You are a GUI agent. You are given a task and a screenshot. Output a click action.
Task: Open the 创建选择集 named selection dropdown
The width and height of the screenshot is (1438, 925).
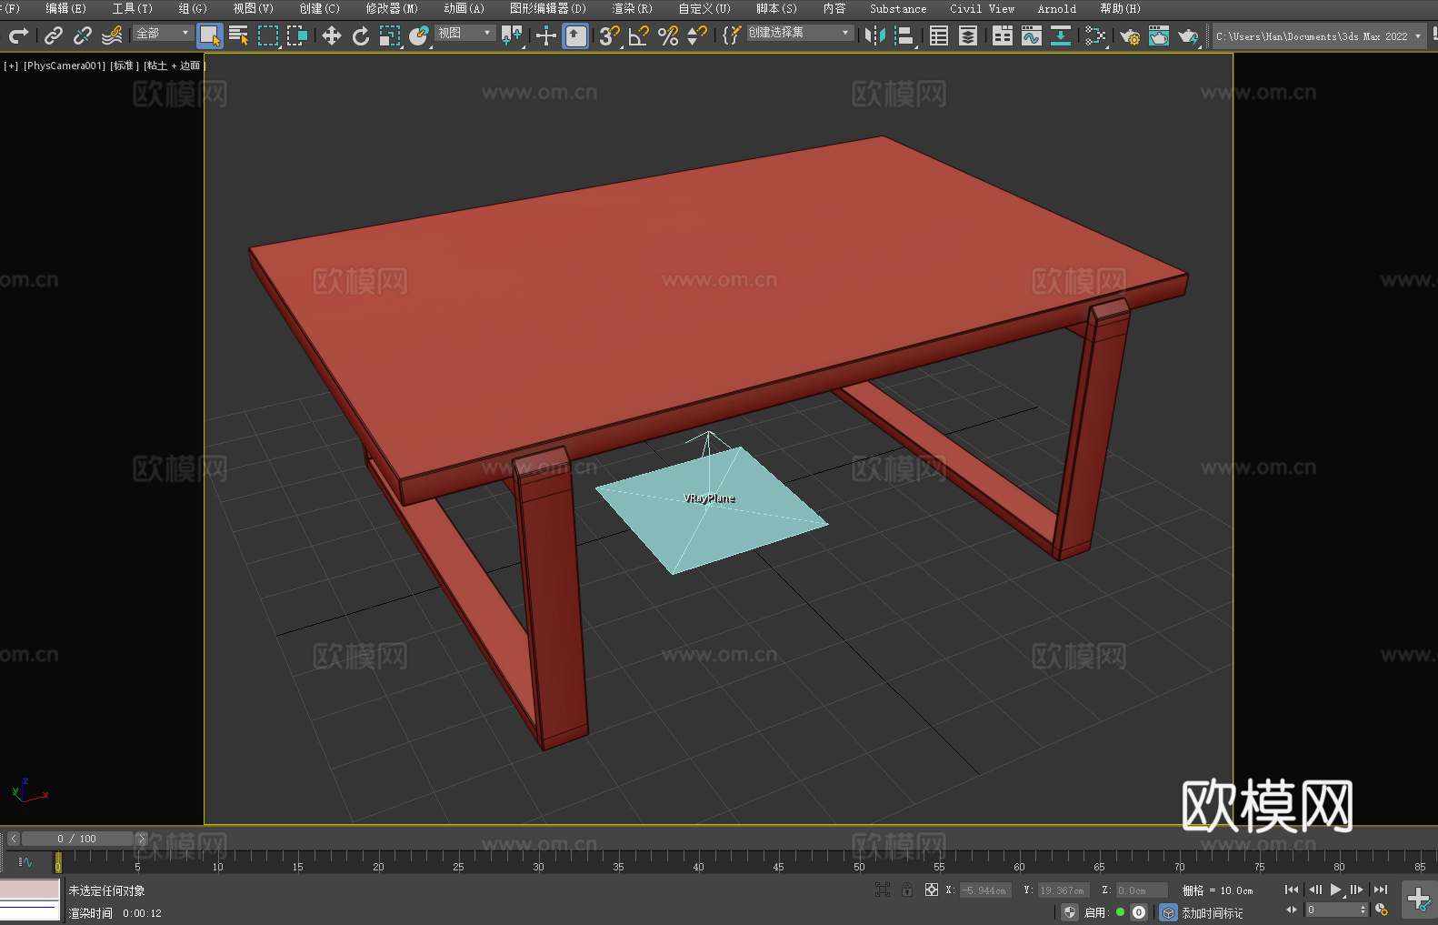[x=800, y=33]
